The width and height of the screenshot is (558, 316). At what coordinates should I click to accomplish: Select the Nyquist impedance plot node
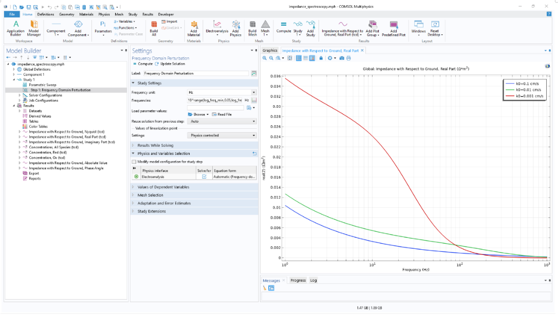coord(67,132)
